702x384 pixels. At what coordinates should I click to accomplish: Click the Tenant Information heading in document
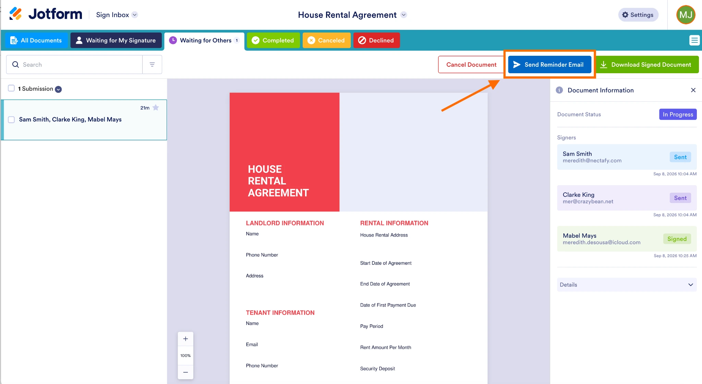pos(280,313)
